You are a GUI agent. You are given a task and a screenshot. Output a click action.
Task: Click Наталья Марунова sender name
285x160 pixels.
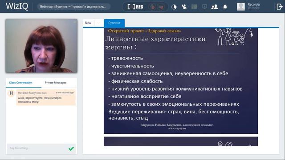click(x=30, y=93)
